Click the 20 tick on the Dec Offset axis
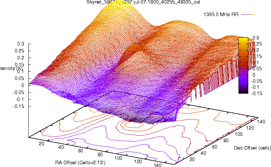Image resolution: width=271 pixels, height=167 pixels. (x=192, y=159)
